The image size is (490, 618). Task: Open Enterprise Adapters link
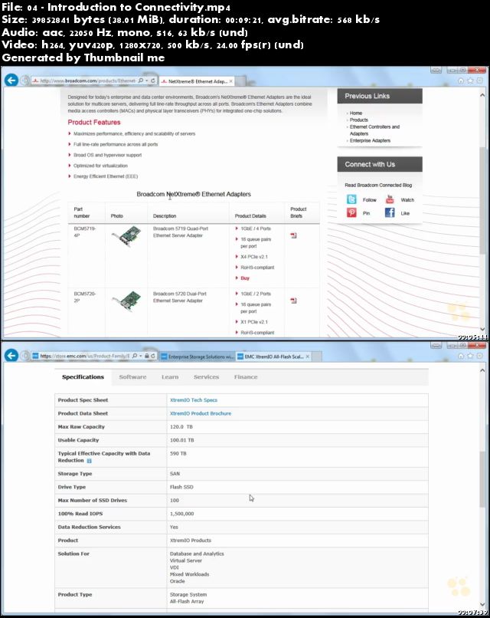[x=370, y=140]
